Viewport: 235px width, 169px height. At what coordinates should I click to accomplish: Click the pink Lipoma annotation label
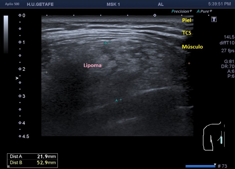(x=92, y=65)
